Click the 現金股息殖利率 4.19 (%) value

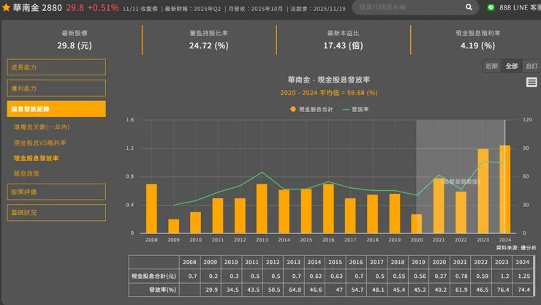[x=477, y=45]
